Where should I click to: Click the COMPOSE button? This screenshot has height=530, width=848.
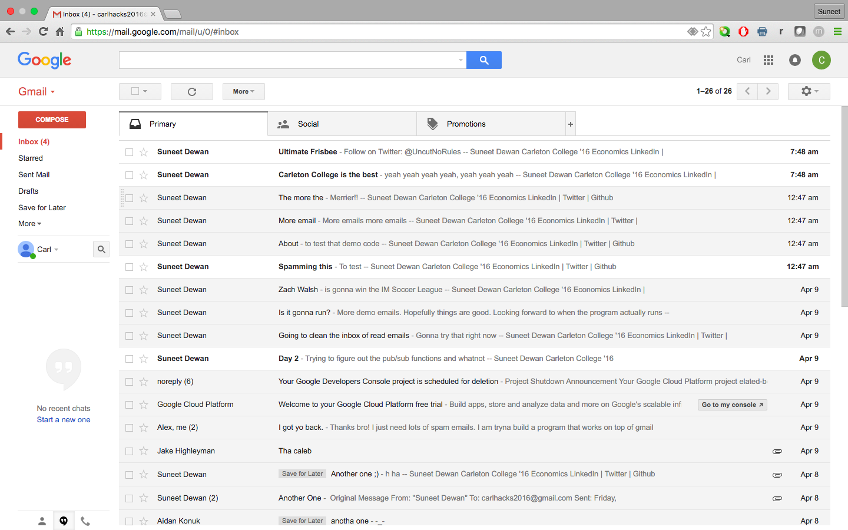click(x=52, y=120)
